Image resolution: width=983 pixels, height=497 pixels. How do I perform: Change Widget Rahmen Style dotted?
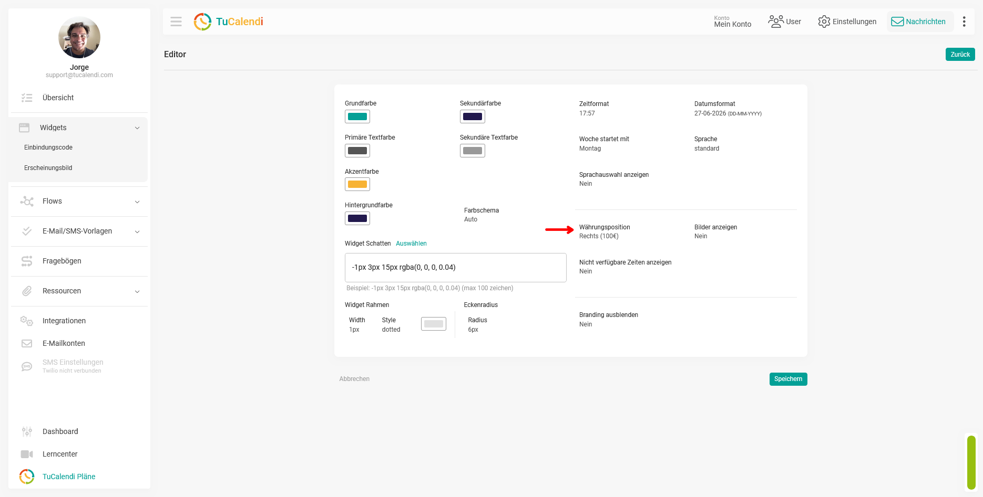[391, 325]
